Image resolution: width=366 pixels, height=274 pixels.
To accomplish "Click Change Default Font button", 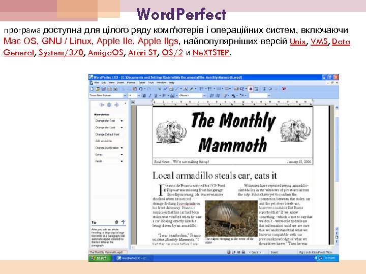I will pyautogui.click(x=109, y=134).
